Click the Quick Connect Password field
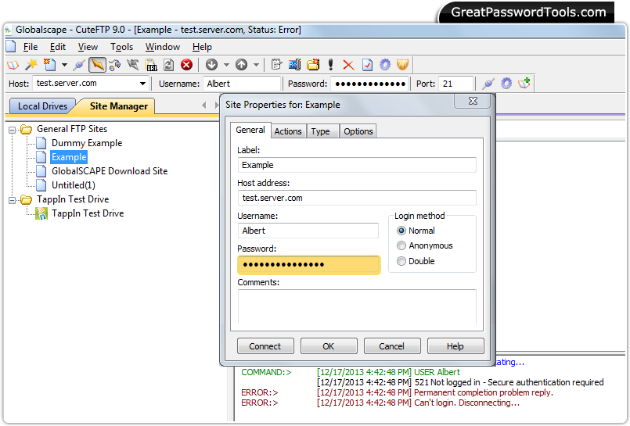630x426 pixels. pyautogui.click(x=369, y=84)
